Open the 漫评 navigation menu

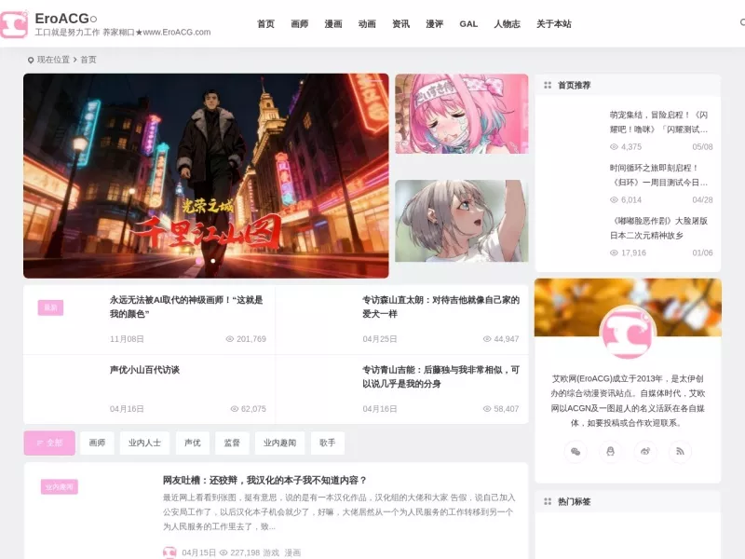(x=434, y=24)
